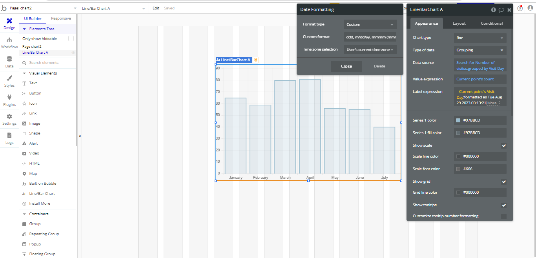Image resolution: width=536 pixels, height=258 pixels.
Task: Open the user account avatar
Action: coord(531,8)
